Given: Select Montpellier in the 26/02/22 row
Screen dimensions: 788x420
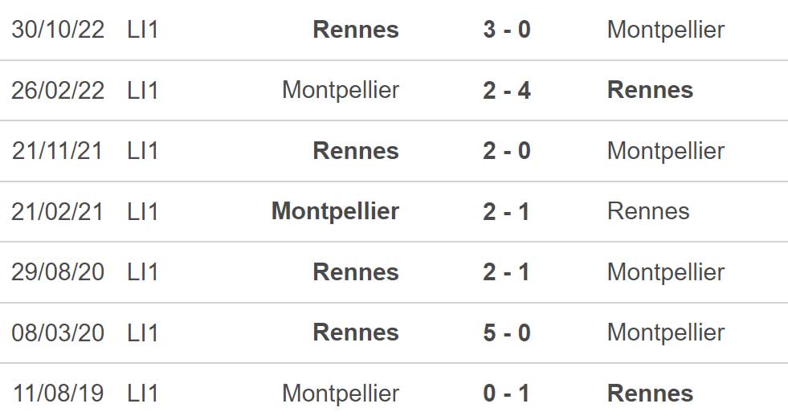Looking at the screenshot, I should 341,91.
